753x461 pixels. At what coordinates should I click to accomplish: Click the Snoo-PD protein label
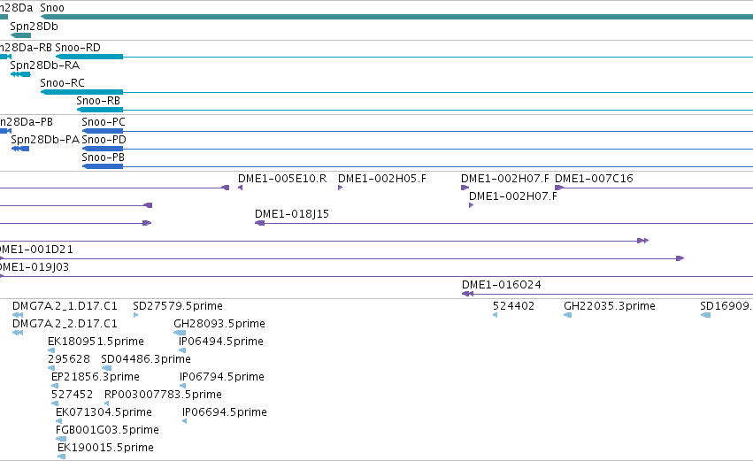(x=104, y=140)
